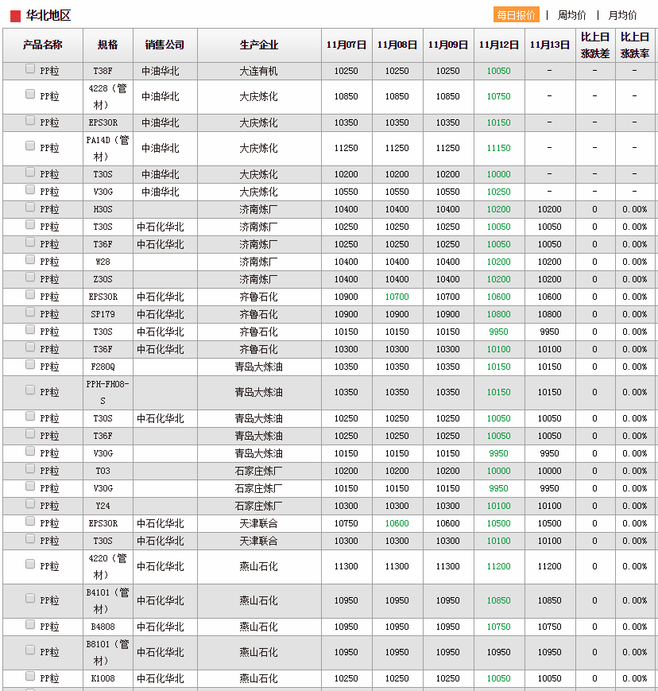The width and height of the screenshot is (658, 691).
Task: Tick the W28 济南炼厂 row checkbox
Action: (30, 259)
